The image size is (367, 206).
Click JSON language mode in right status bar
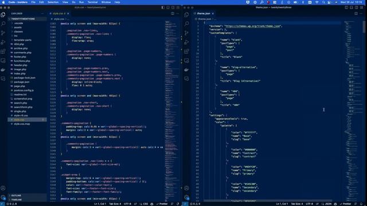click(329, 204)
